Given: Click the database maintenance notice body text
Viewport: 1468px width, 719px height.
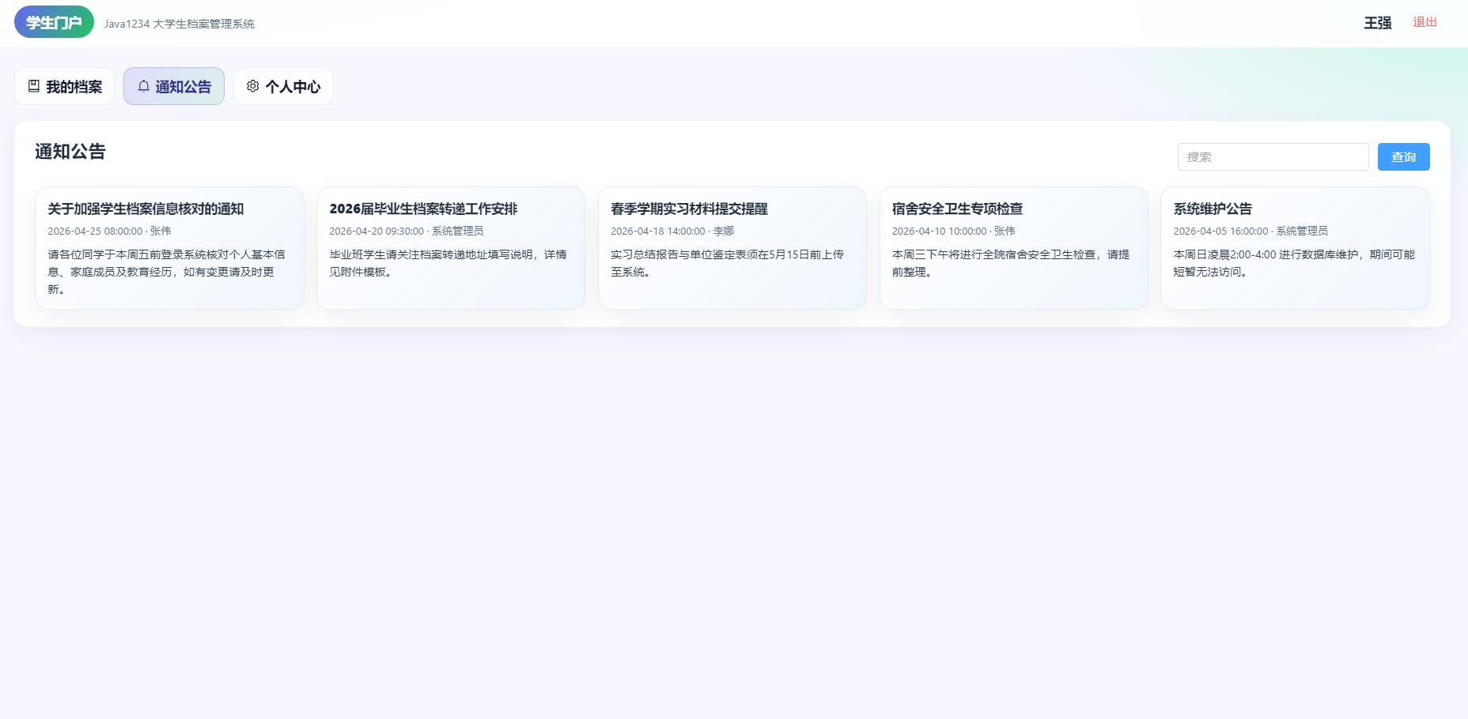Looking at the screenshot, I should pos(1294,263).
